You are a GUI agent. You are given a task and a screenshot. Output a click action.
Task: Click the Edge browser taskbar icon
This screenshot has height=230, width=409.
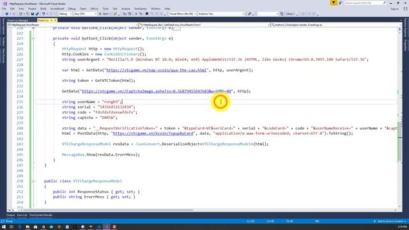point(20,227)
